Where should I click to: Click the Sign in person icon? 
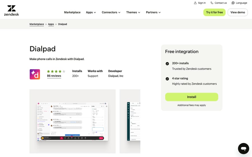pyautogui.click(x=195, y=3)
